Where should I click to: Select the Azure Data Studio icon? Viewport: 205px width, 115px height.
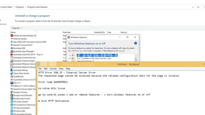click(x=12, y=73)
